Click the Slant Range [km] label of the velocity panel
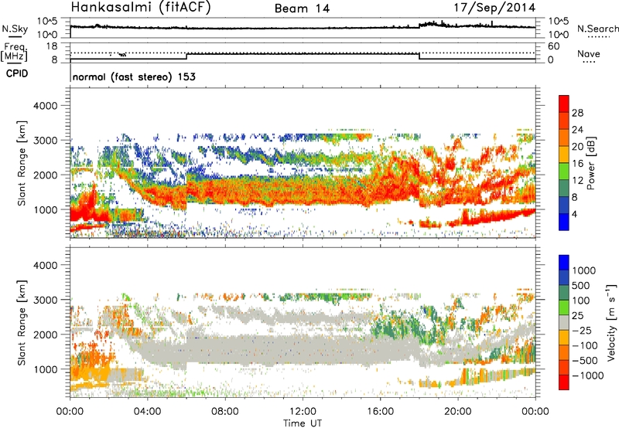 pos(22,322)
